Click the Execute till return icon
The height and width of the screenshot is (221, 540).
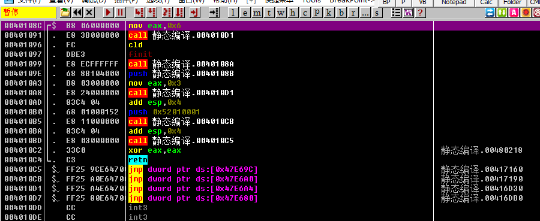195,13
